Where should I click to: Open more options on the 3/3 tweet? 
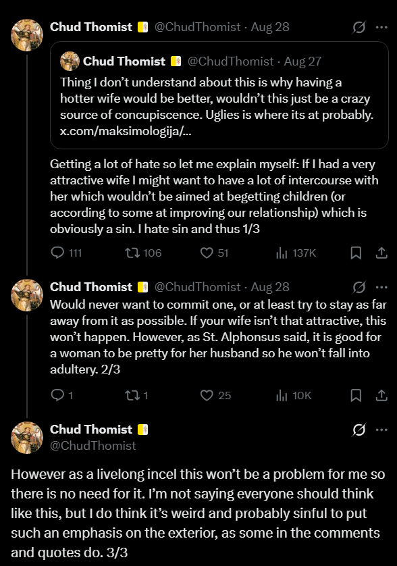pyautogui.click(x=381, y=430)
